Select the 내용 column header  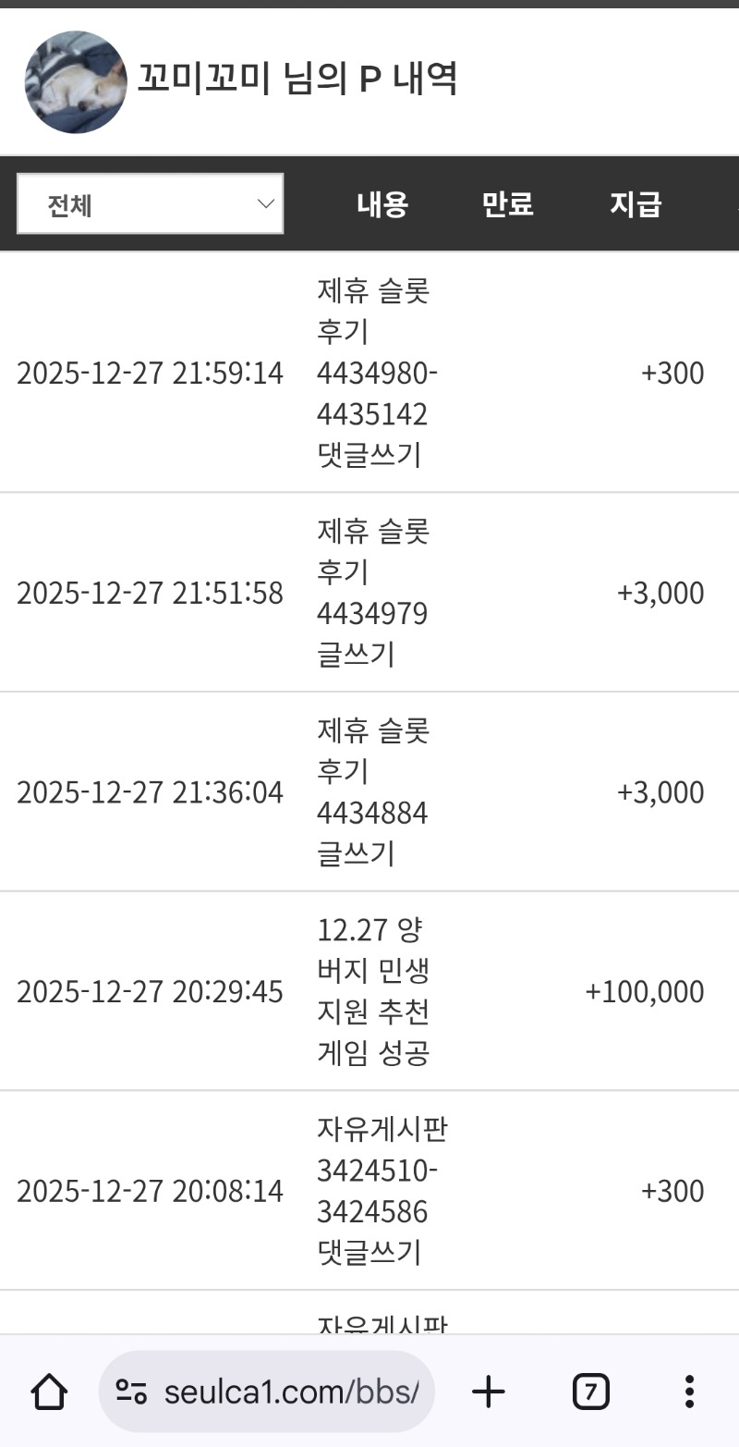pos(382,204)
